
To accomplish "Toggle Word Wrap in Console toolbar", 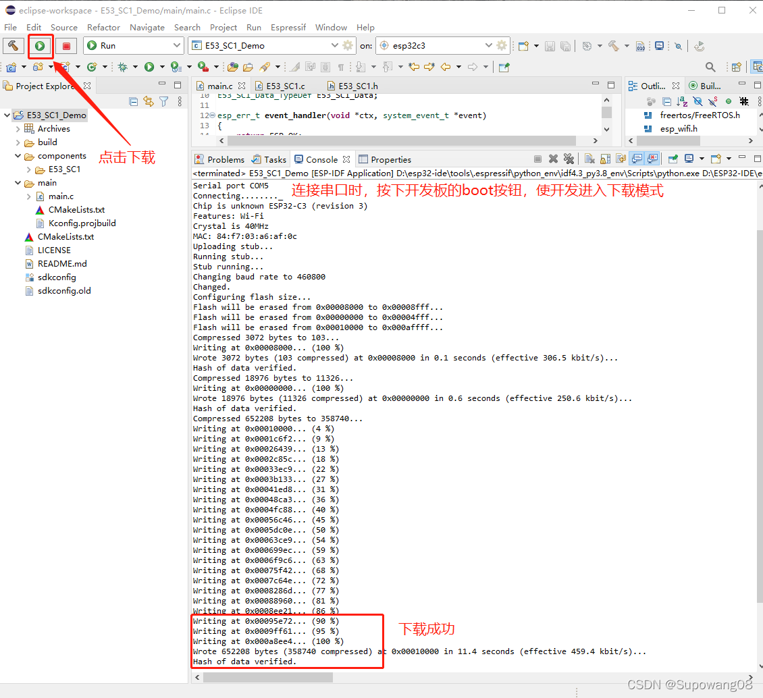I will click(621, 159).
